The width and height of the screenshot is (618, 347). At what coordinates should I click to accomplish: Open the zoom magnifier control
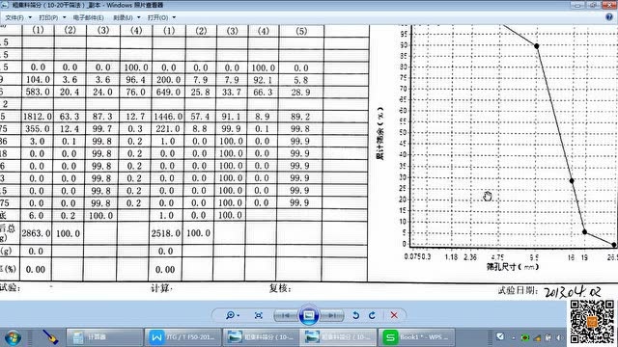click(x=232, y=315)
